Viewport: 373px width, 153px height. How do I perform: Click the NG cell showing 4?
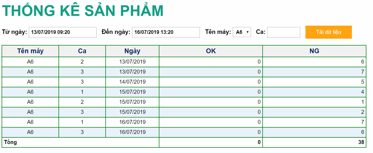[x=362, y=92]
